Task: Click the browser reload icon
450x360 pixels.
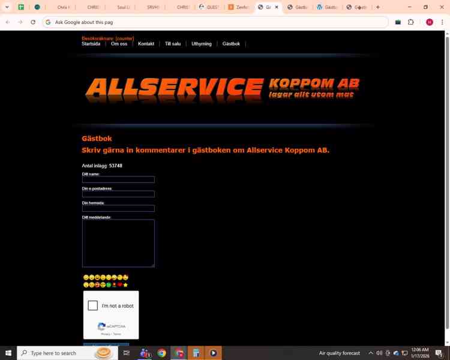Action: [33, 22]
